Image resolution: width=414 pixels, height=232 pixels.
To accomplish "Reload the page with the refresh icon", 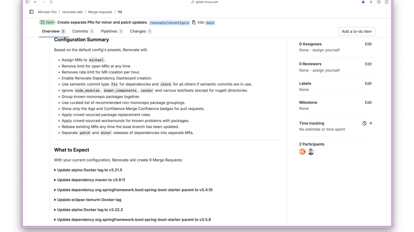I will 51,2.
